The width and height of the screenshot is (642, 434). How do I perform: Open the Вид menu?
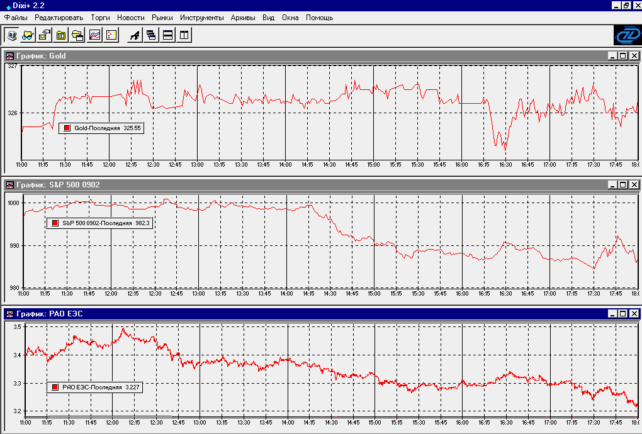(269, 18)
